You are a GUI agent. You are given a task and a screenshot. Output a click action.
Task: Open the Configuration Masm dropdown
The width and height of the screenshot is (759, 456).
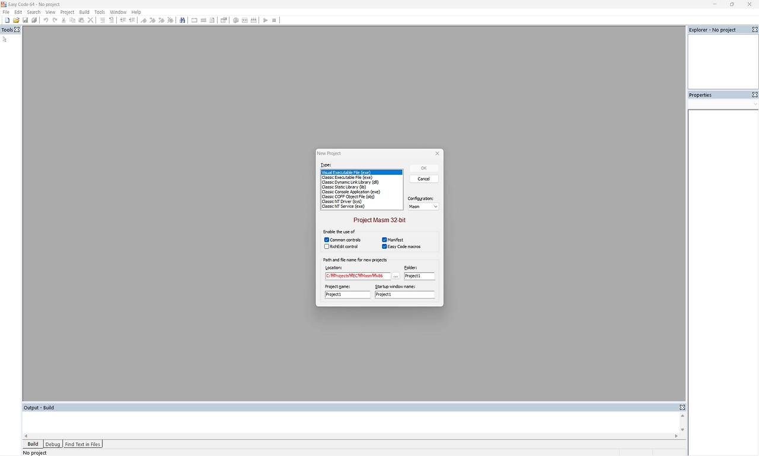(423, 207)
